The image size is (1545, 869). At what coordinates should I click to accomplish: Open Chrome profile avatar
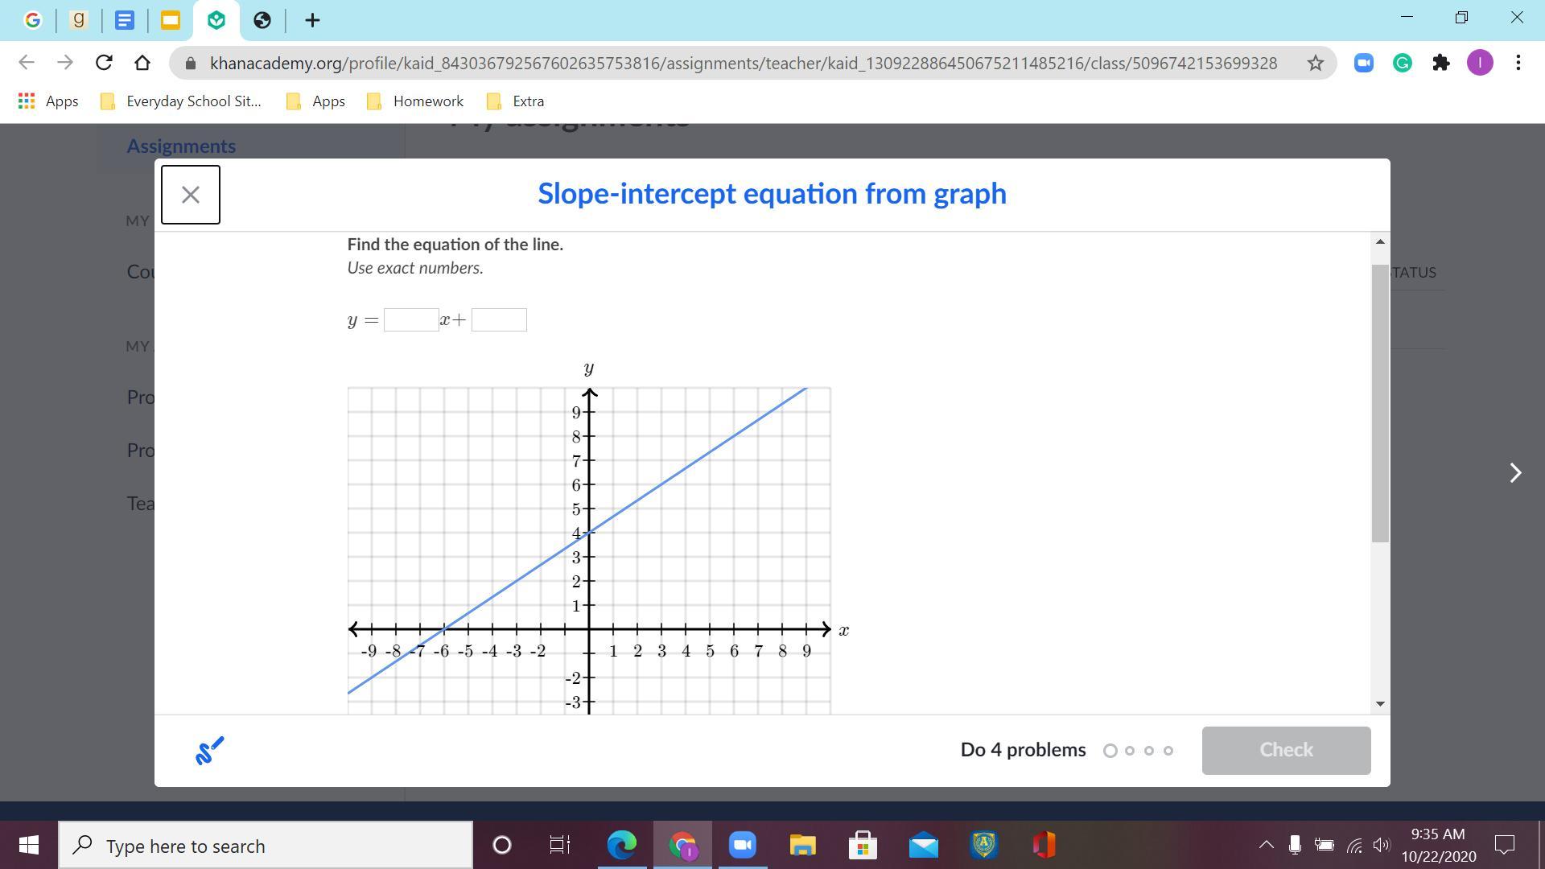(x=1479, y=63)
